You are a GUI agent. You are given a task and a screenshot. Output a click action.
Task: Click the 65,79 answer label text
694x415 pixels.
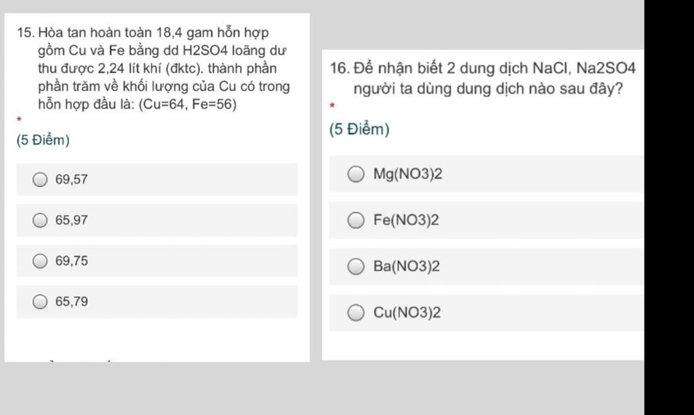[x=72, y=302]
